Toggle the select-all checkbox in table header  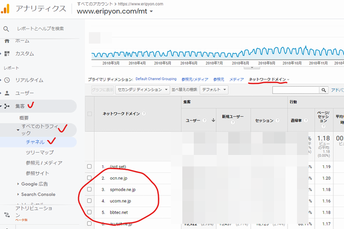click(89, 114)
